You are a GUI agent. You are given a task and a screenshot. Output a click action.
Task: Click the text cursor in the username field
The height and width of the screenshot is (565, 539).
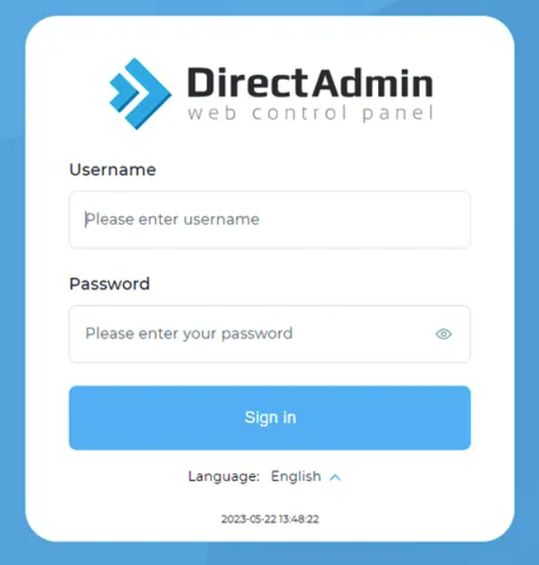coord(86,219)
